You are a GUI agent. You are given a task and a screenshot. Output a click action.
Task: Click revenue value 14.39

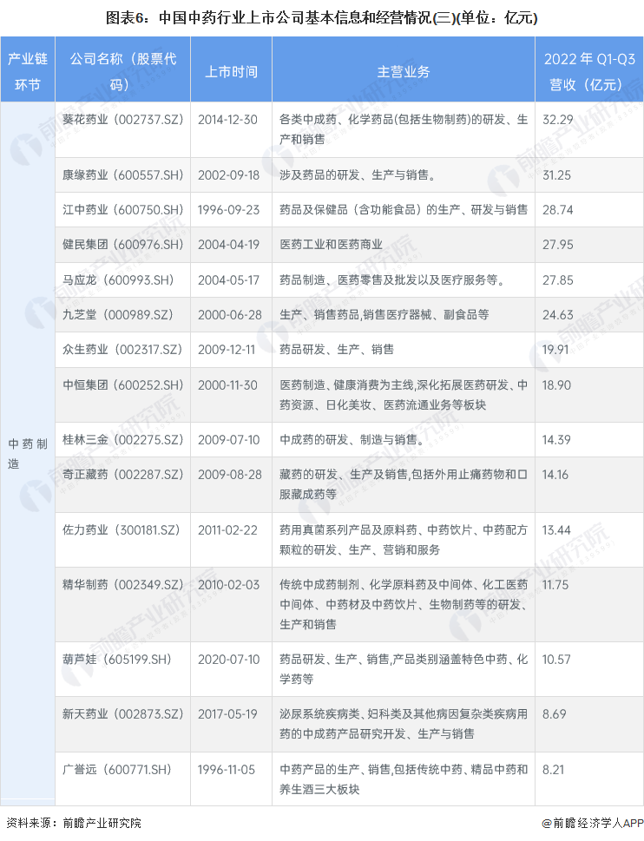[x=556, y=440]
